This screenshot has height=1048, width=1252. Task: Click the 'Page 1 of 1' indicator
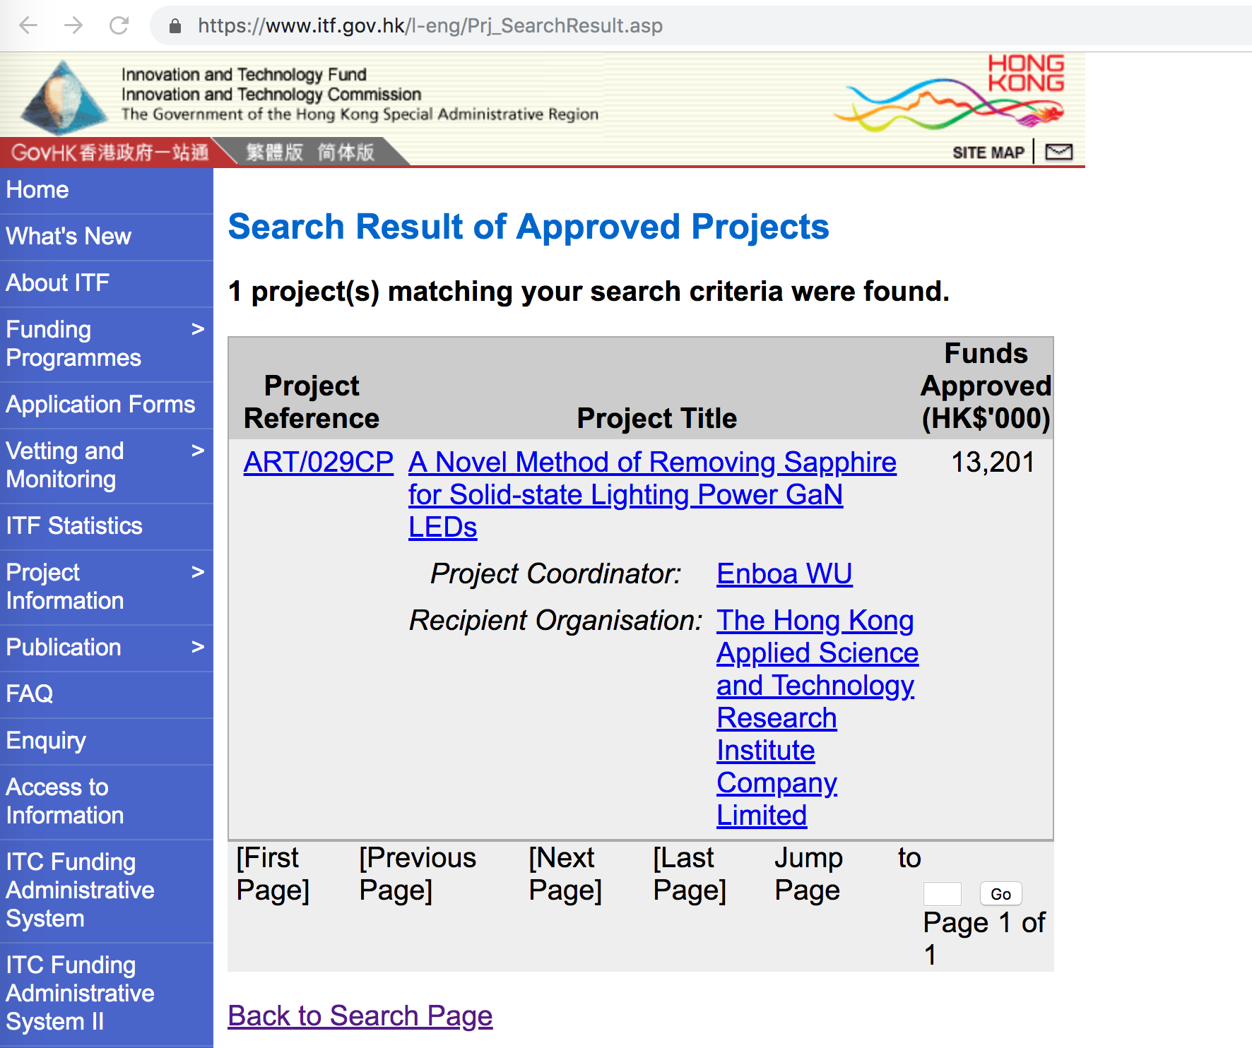(984, 939)
